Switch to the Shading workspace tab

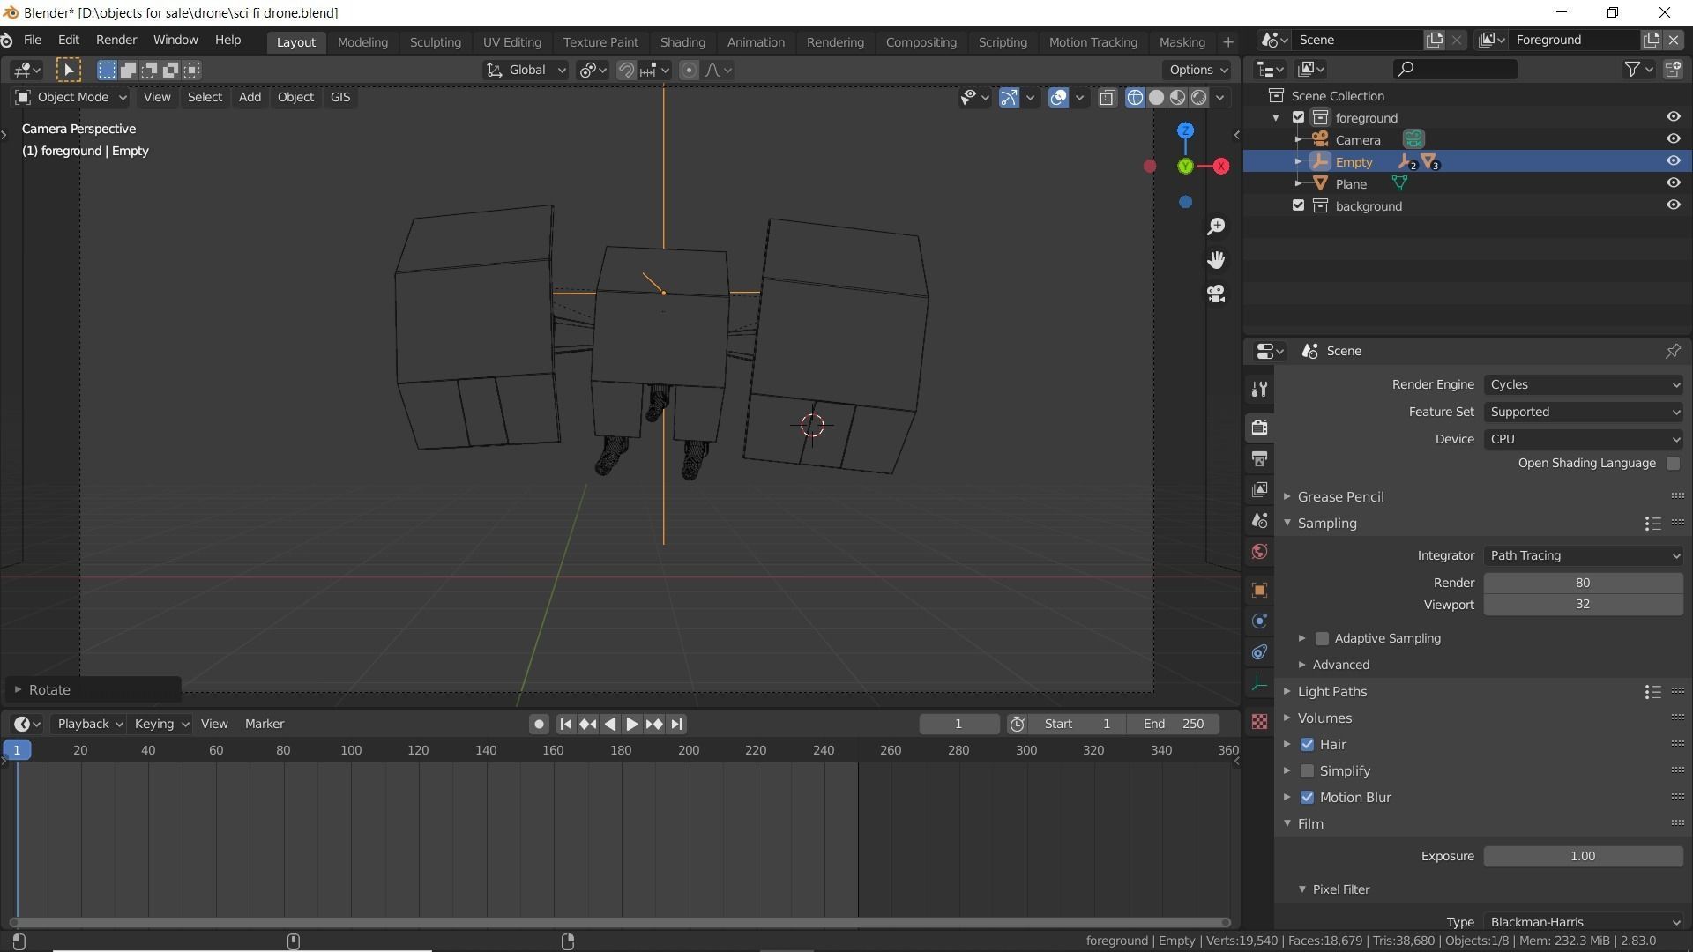[x=682, y=42]
